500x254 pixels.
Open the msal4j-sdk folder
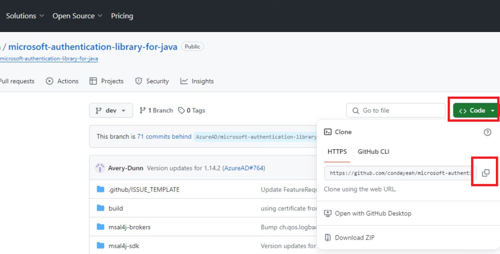(124, 246)
